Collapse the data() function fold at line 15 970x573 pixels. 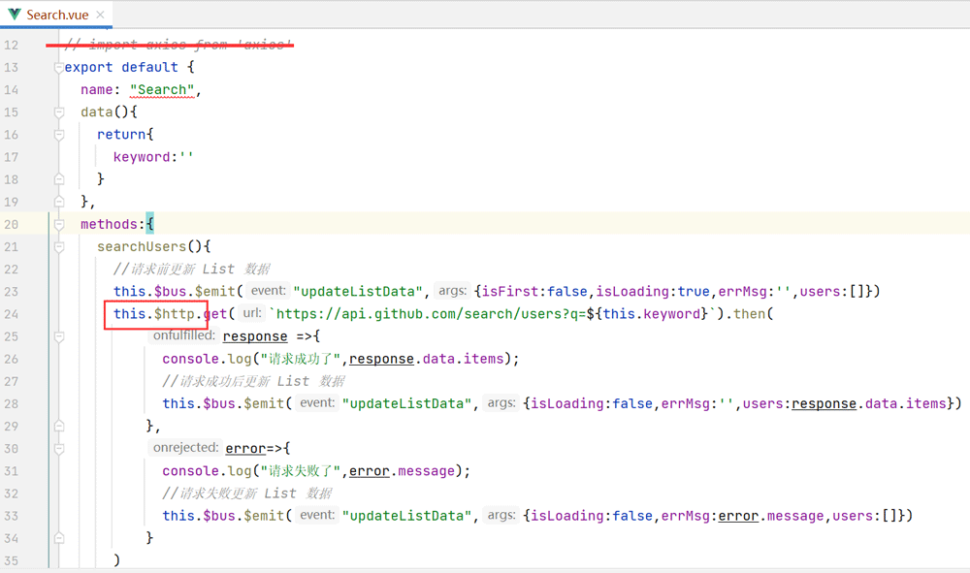pos(59,111)
